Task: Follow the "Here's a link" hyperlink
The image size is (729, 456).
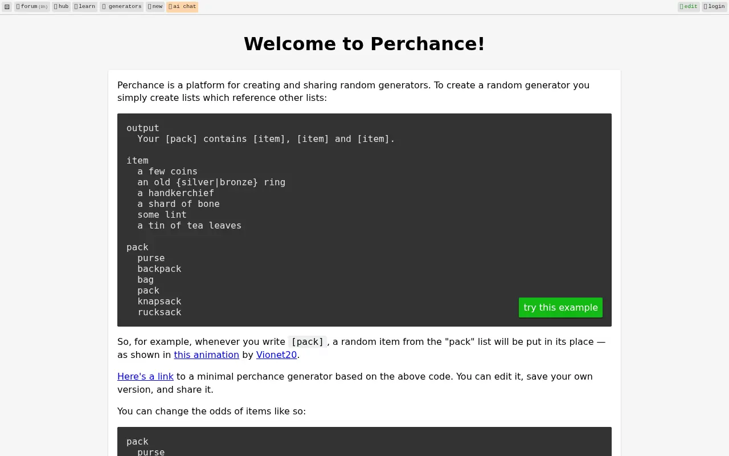Action: (x=145, y=376)
